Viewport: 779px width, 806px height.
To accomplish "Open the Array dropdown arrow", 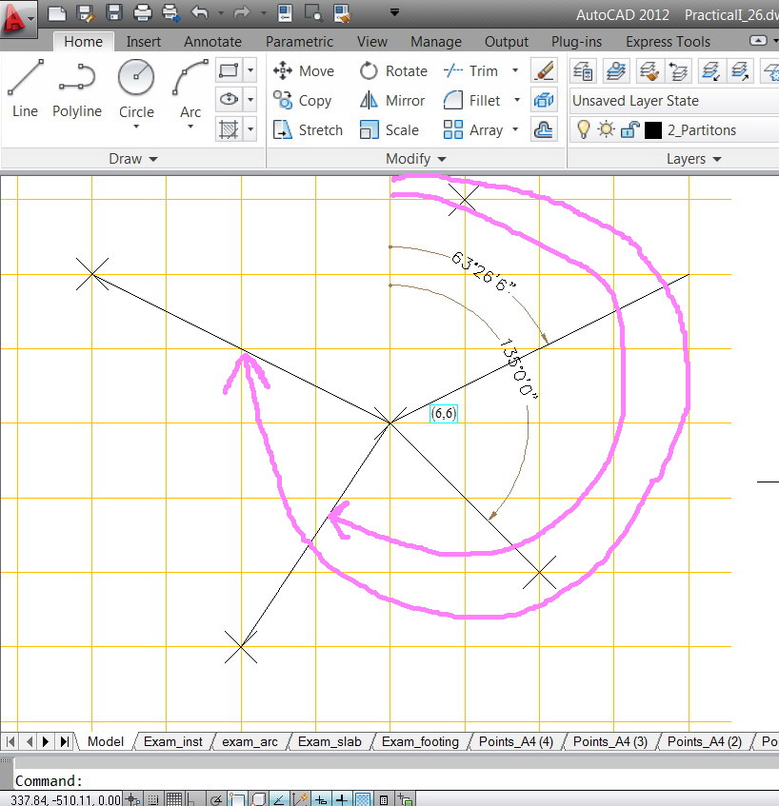I will pos(515,129).
